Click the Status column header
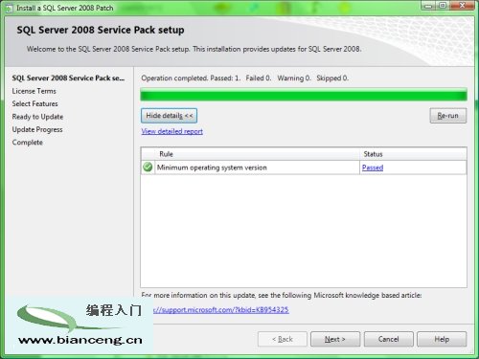479x359 pixels. [413, 154]
